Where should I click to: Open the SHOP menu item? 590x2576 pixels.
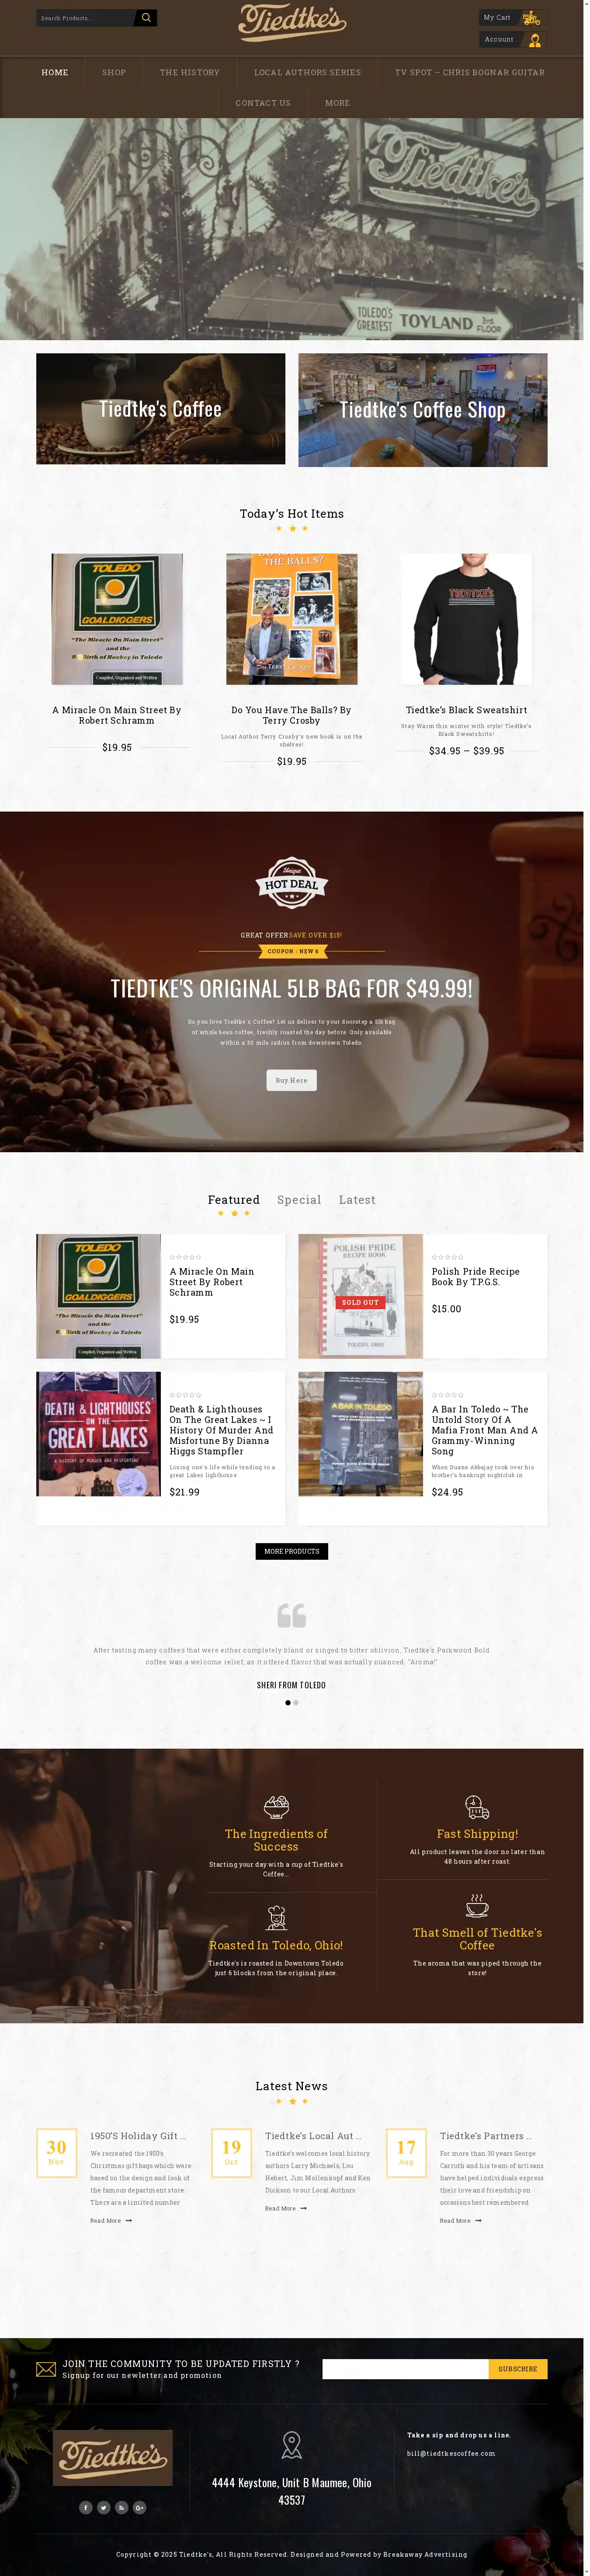114,73
